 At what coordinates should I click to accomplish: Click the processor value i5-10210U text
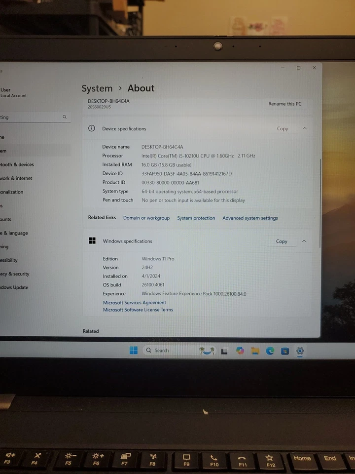(x=198, y=156)
